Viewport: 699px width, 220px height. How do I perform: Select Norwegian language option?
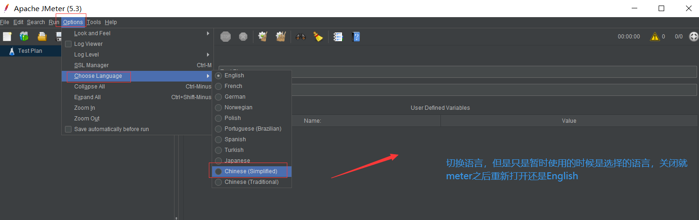pos(252,107)
